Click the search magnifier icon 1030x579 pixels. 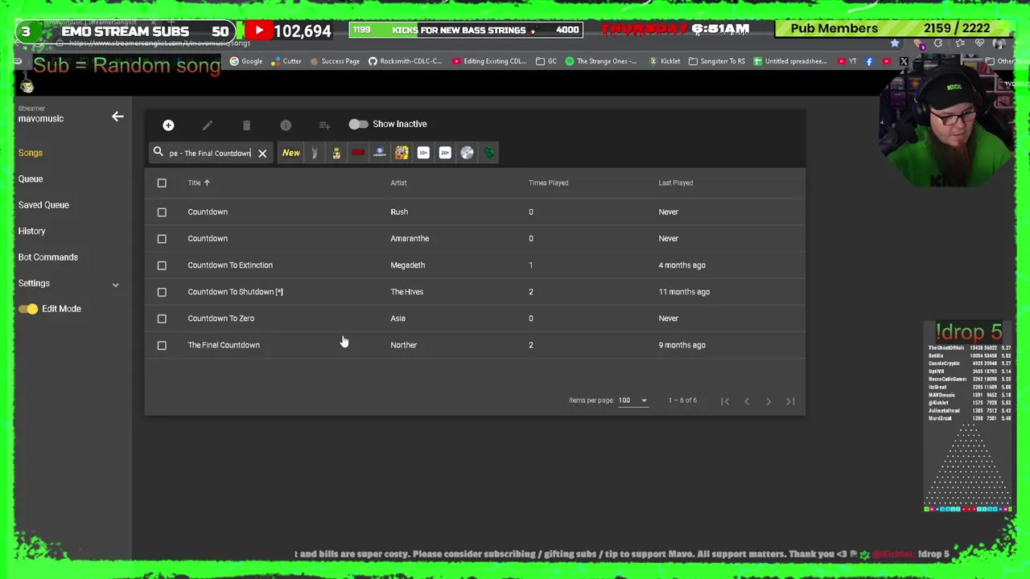tap(159, 152)
